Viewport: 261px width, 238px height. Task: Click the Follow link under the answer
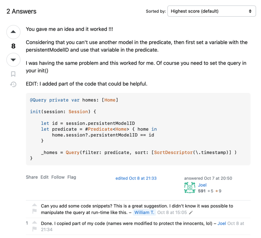[x=58, y=177]
